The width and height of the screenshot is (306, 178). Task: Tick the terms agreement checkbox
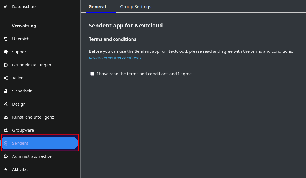pos(92,74)
